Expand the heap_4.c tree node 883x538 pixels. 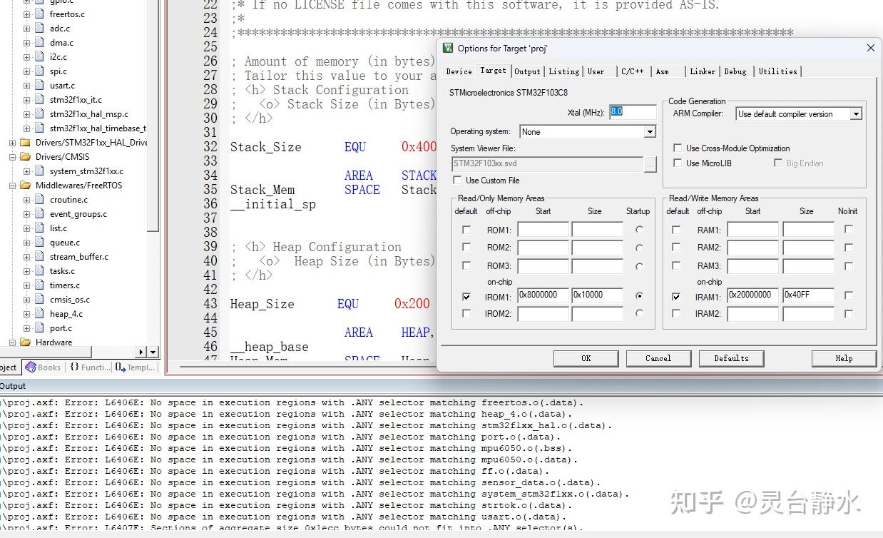click(x=26, y=314)
